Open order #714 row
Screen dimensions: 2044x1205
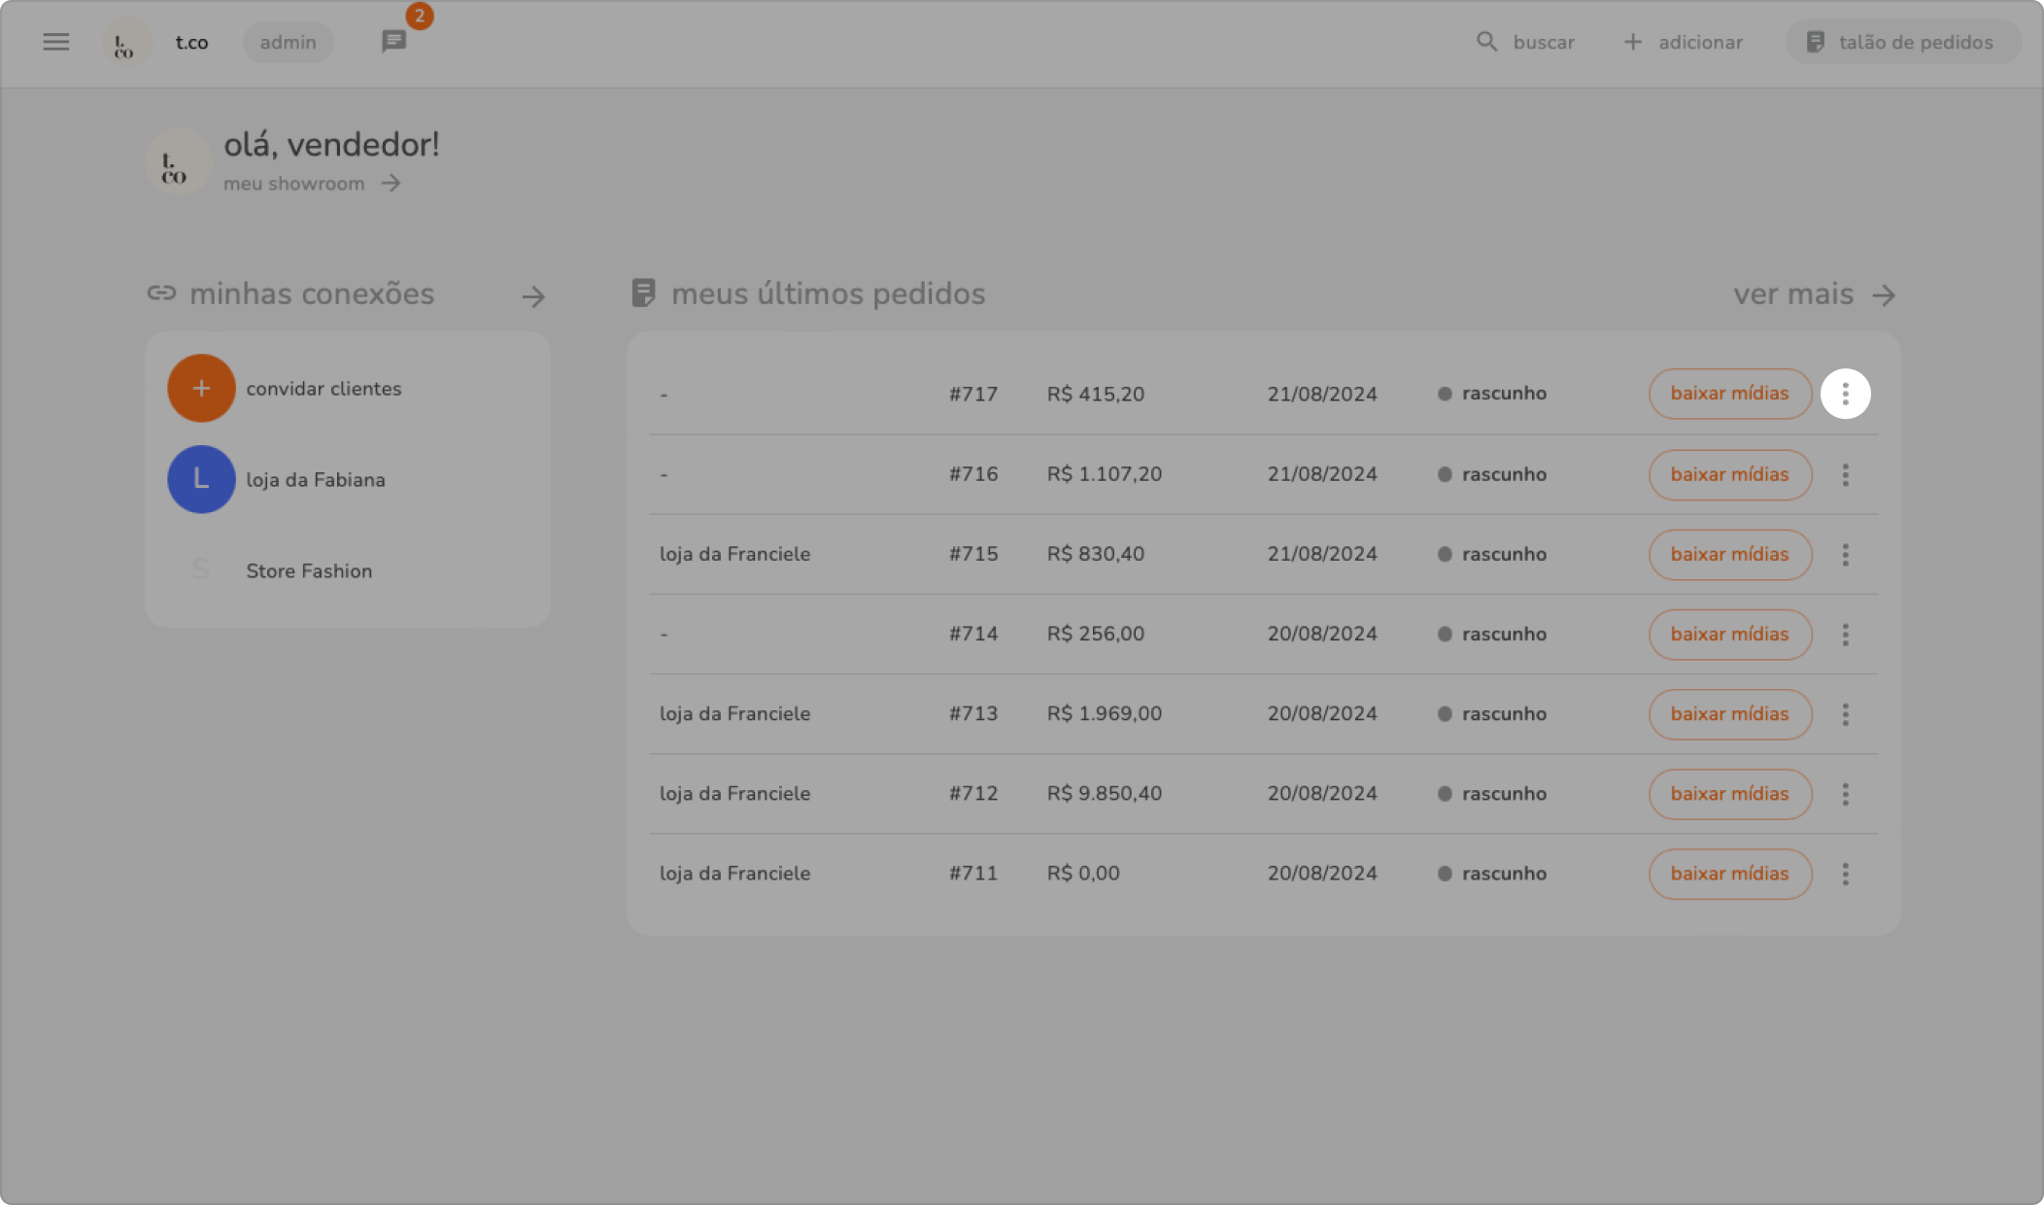[972, 634]
